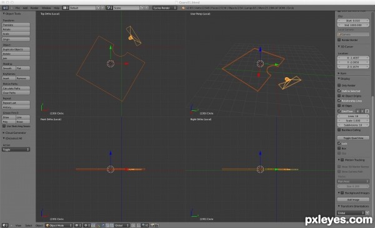Screen dimensions: 375x228
Task: Open the Toggle action dropdown
Action: coord(16,150)
